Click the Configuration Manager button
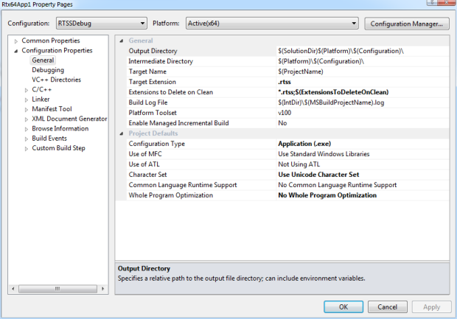The image size is (457, 319). point(407,24)
